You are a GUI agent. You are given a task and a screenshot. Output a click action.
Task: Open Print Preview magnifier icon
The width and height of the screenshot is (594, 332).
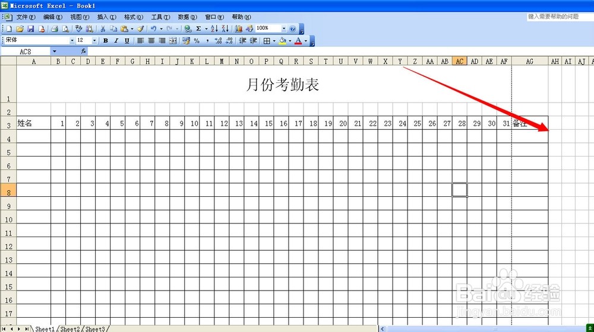click(65, 28)
